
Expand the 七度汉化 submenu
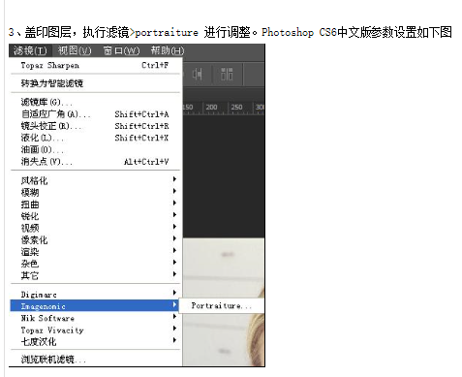[95, 341]
